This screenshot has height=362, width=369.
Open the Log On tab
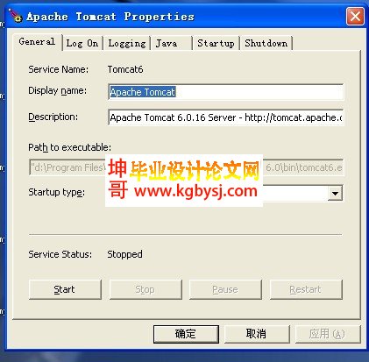(82, 43)
